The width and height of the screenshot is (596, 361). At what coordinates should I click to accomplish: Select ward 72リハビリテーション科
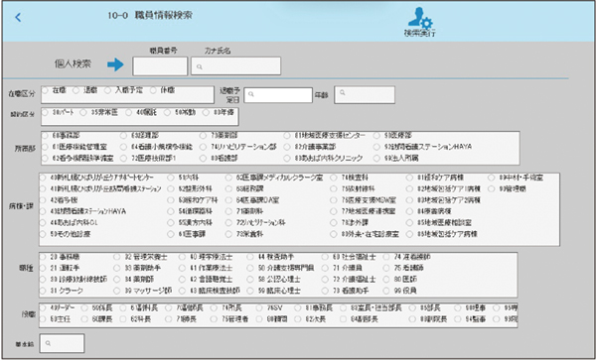click(x=228, y=223)
